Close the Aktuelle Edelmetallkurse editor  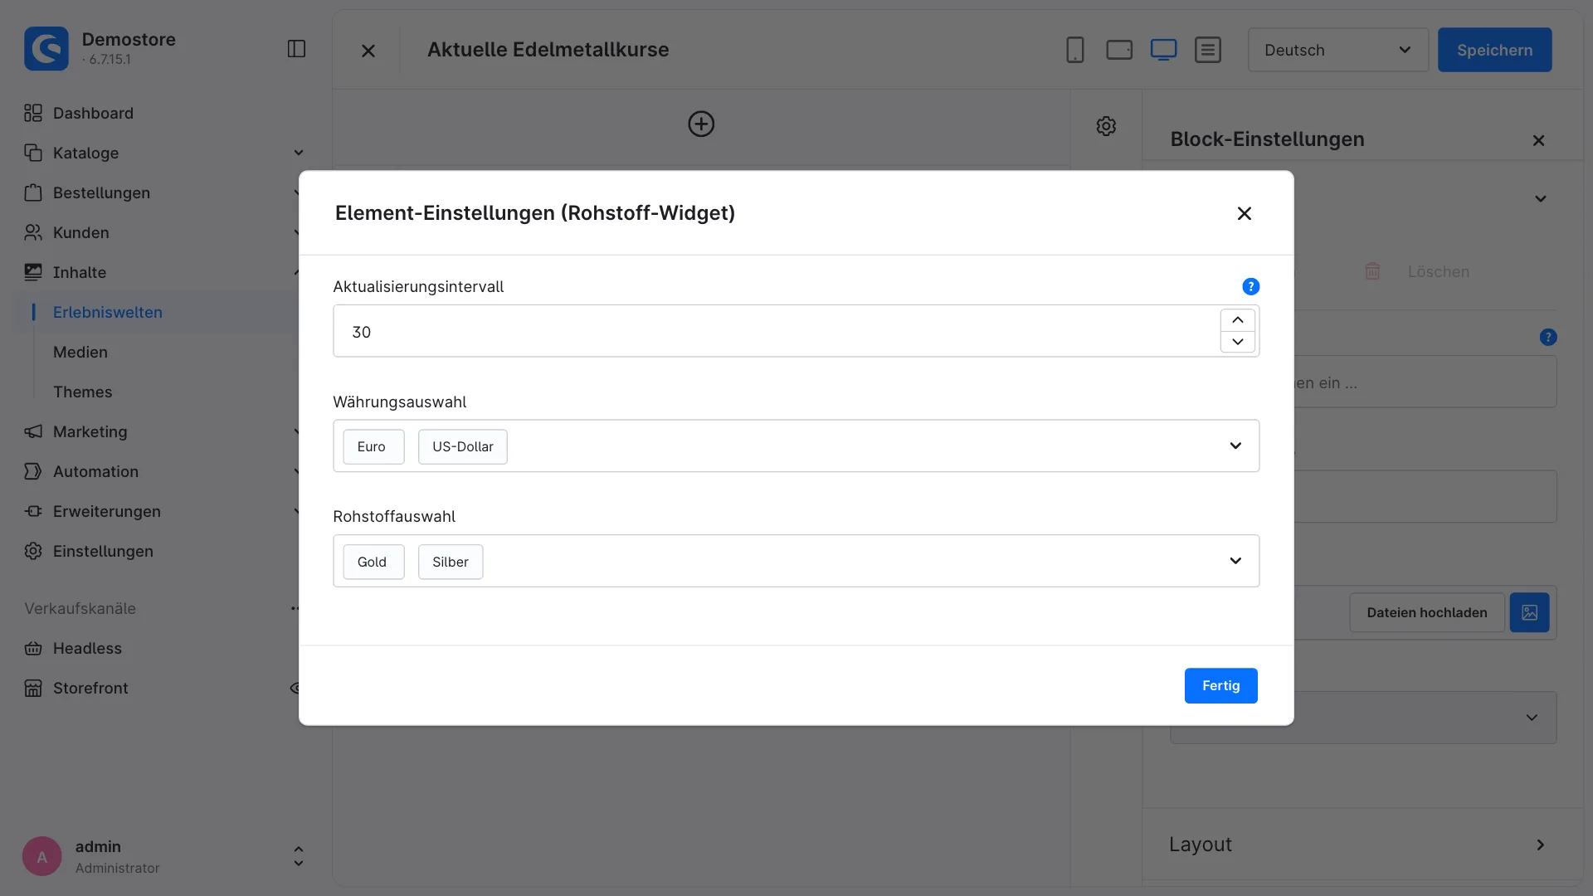[x=368, y=51]
